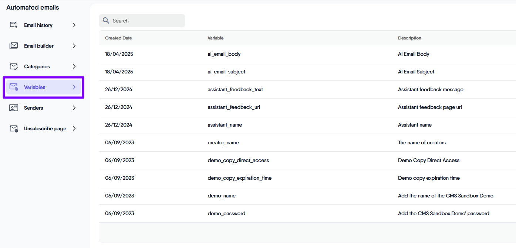Image resolution: width=516 pixels, height=248 pixels.
Task: Click the Unsubscribe page icon
Action: tap(14, 128)
